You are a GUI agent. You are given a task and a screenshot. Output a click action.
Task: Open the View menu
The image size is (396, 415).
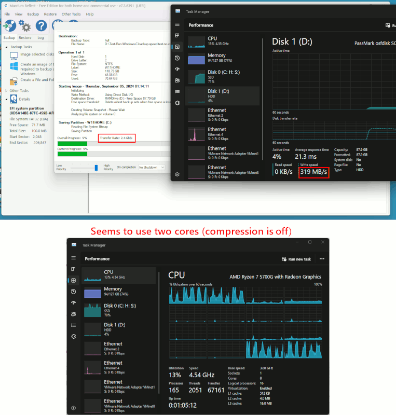(x=19, y=14)
